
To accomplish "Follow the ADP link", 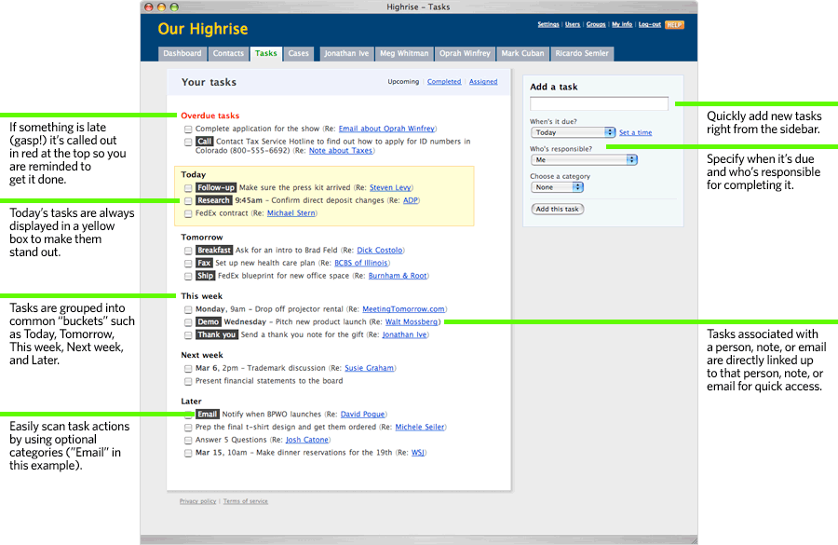I will point(411,200).
